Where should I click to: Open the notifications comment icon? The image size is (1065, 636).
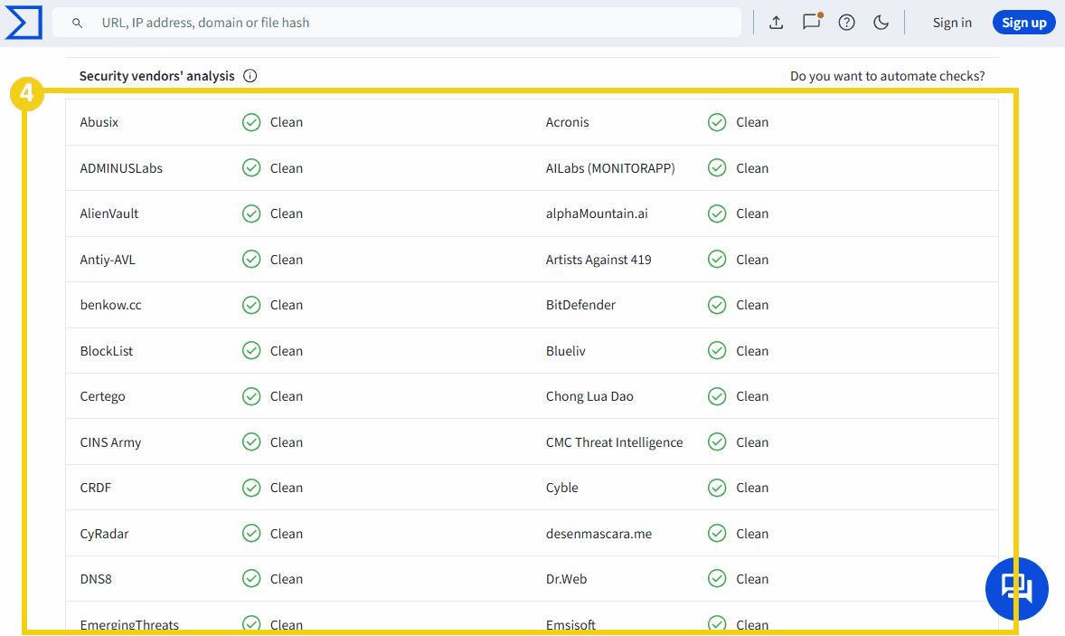[811, 23]
